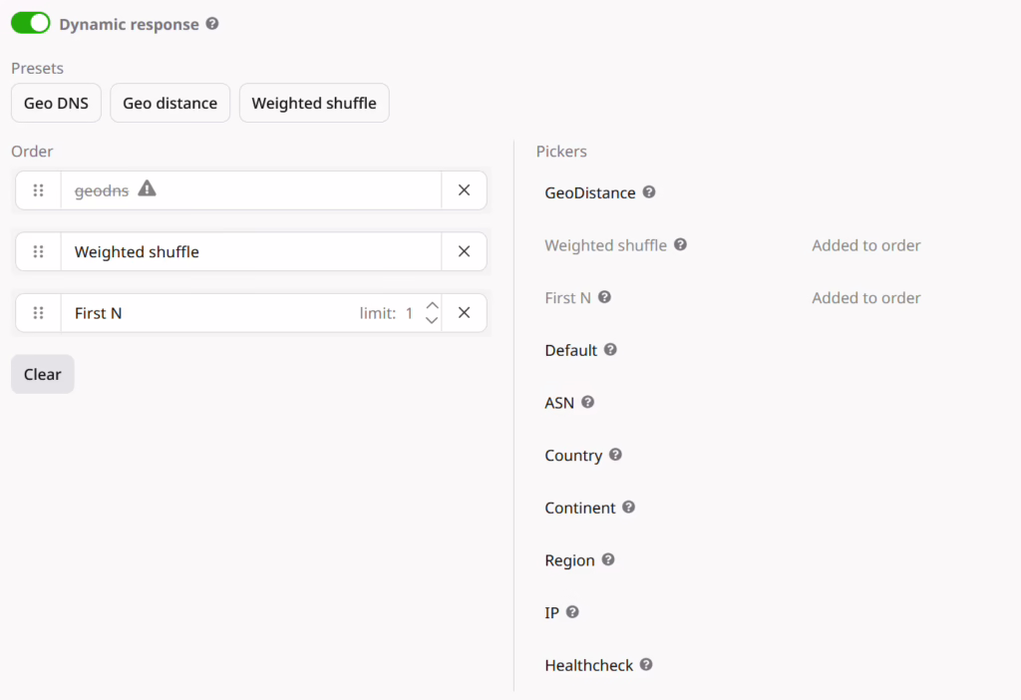Toggle the Dynamic response switch off

(31, 23)
